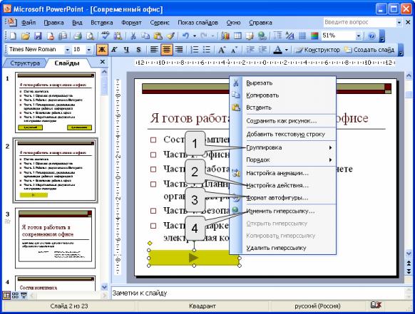The height and width of the screenshot is (314, 415).
Task: Click the font color A icon
Action: (277, 50)
